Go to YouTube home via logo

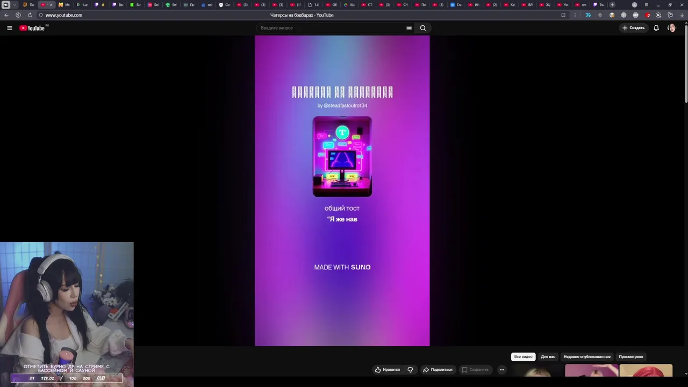(x=32, y=28)
